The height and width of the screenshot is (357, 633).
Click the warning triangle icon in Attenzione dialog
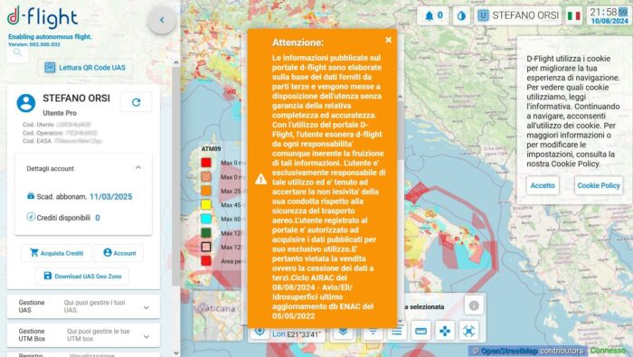point(260,179)
